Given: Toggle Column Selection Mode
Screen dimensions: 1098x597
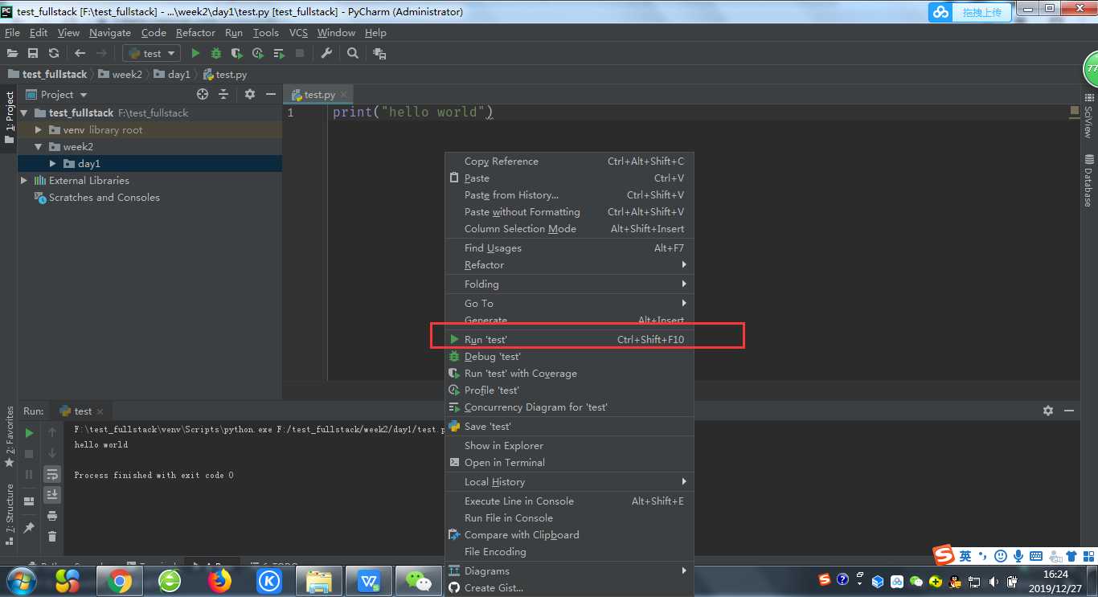Looking at the screenshot, I should click(x=569, y=228).
